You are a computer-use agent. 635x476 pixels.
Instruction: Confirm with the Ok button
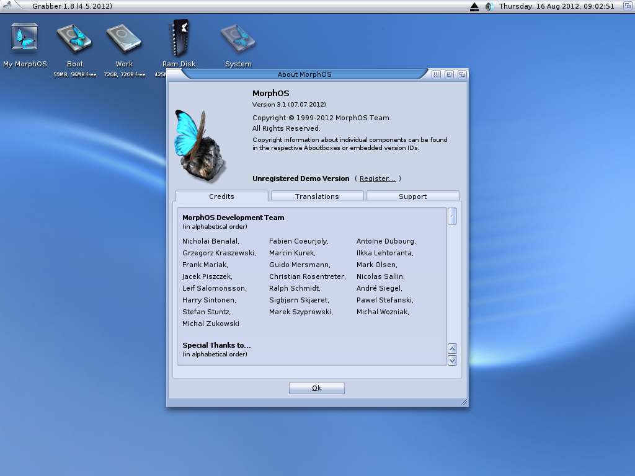[317, 388]
